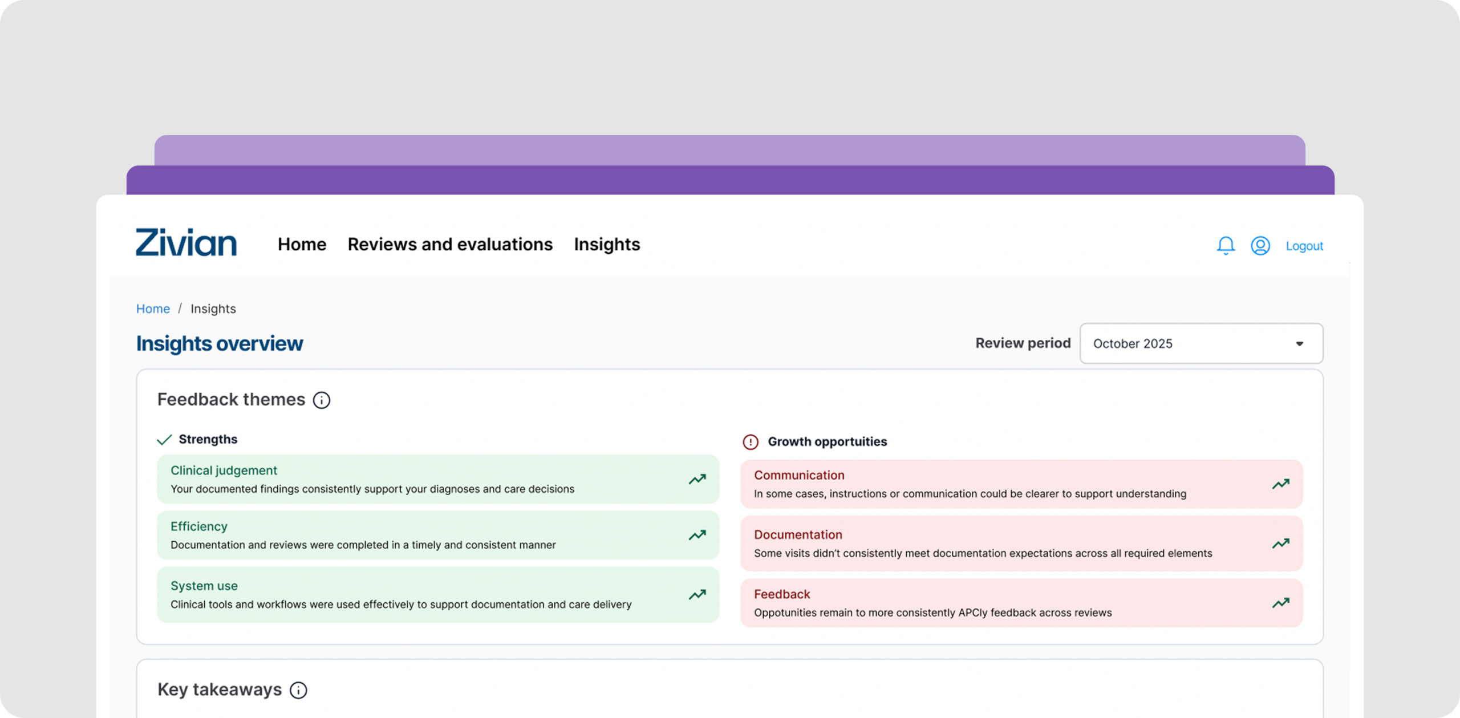1460x718 pixels.
Task: Click trend arrow on Efficiency card
Action: click(697, 535)
